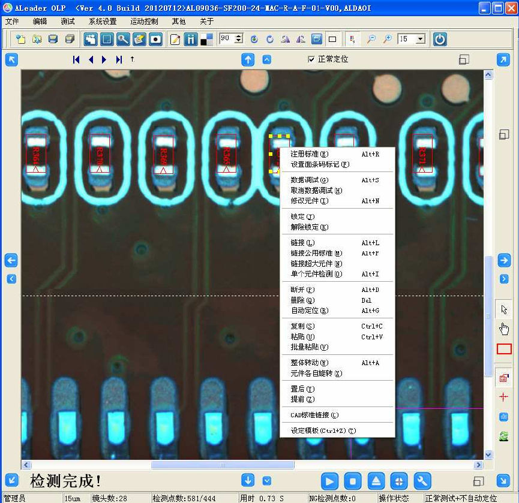This screenshot has width=519, height=503.
Task: Open the 文件 menu
Action: [12, 22]
